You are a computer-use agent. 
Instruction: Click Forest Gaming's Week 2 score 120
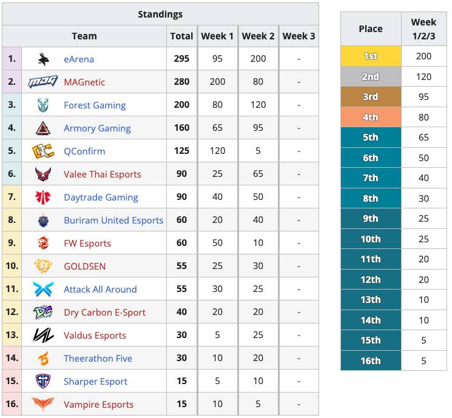click(x=258, y=105)
